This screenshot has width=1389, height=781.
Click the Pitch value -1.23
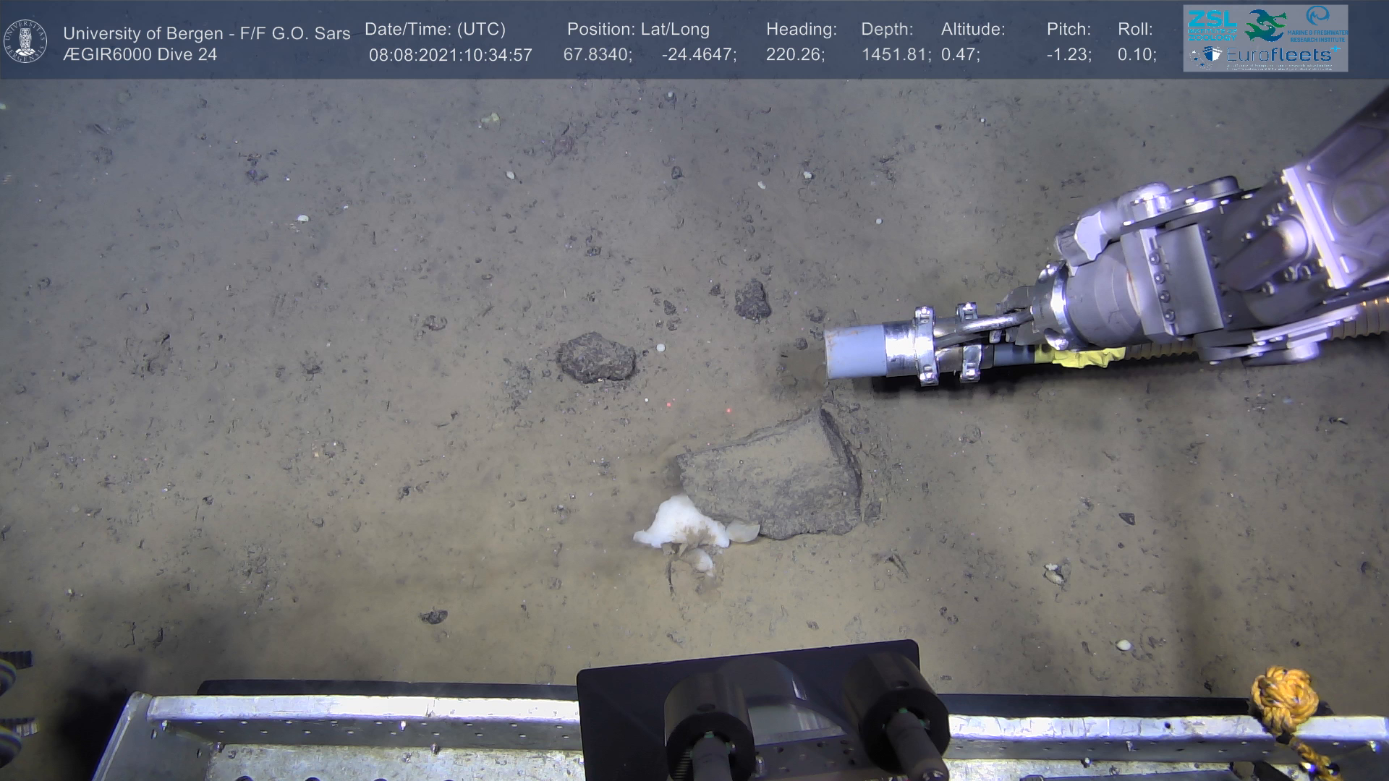click(x=1069, y=55)
